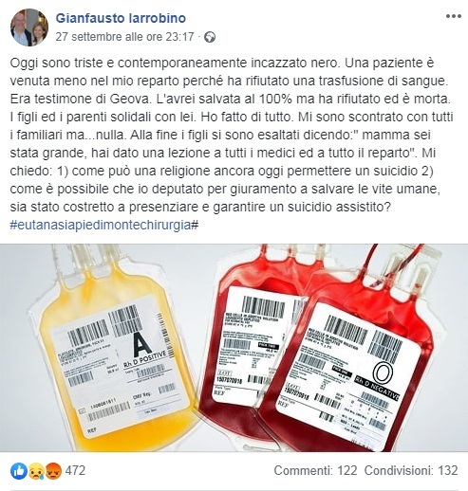Click the circled O blood type symbol
Viewport: 468px width, 491px height.
click(x=383, y=373)
